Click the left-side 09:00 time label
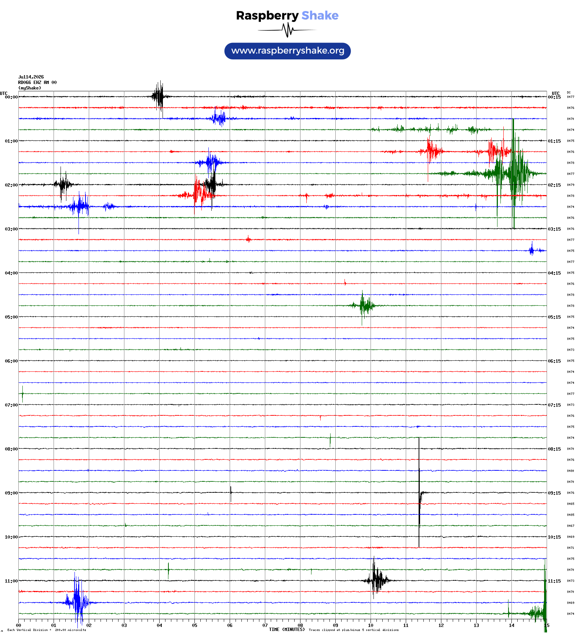Viewport: 576px width, 635px height. 11,493
